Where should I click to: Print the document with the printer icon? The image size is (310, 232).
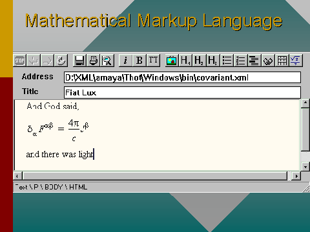(x=94, y=61)
